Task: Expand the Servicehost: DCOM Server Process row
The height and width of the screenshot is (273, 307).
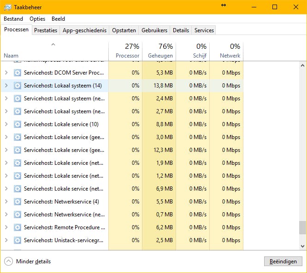Action: (x=6, y=73)
